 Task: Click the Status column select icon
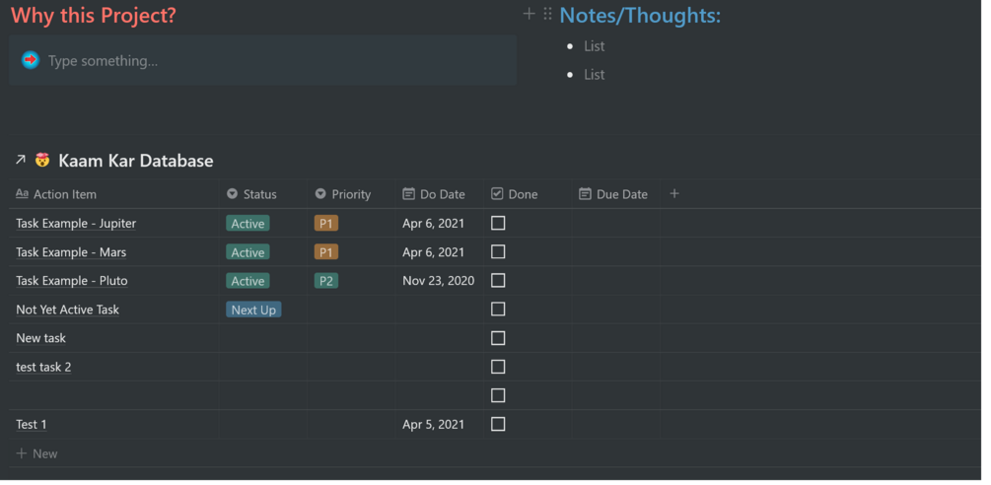click(232, 194)
